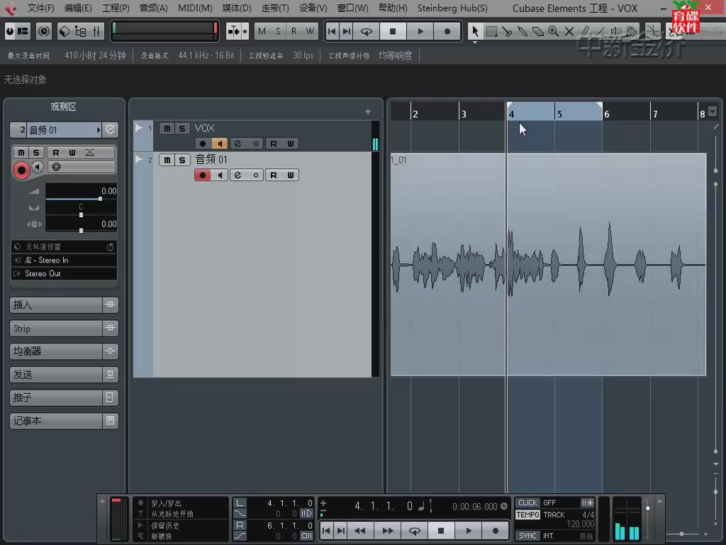Expand the 推子 fader section
This screenshot has width=726, height=545.
tap(63, 397)
